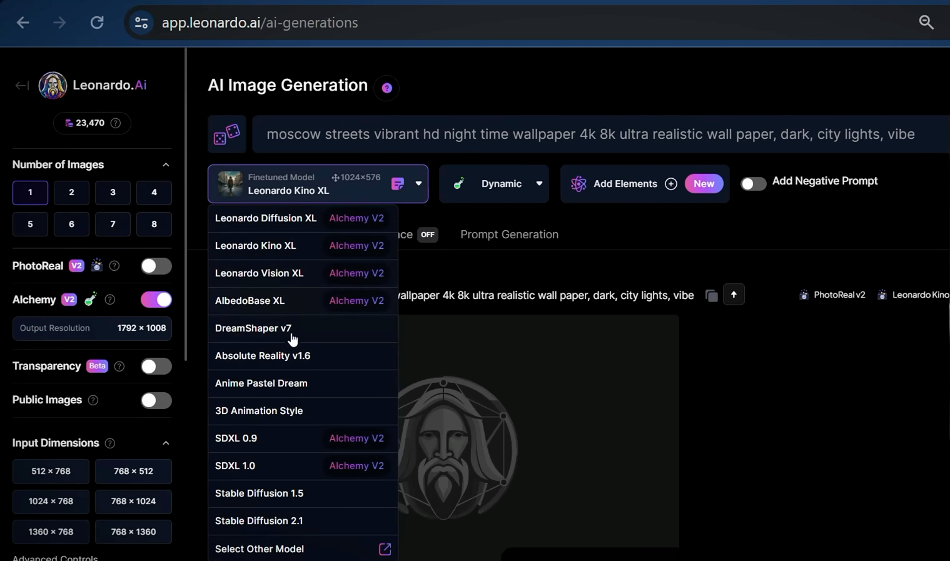Select 4 as number of images

point(154,193)
